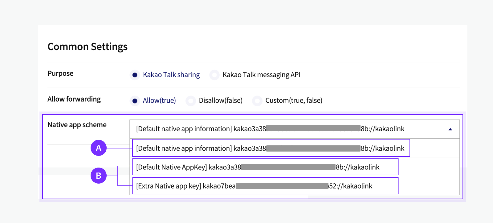The width and height of the screenshot is (493, 223).
Task: Select Allow(true) forwarding option
Action: (x=135, y=101)
